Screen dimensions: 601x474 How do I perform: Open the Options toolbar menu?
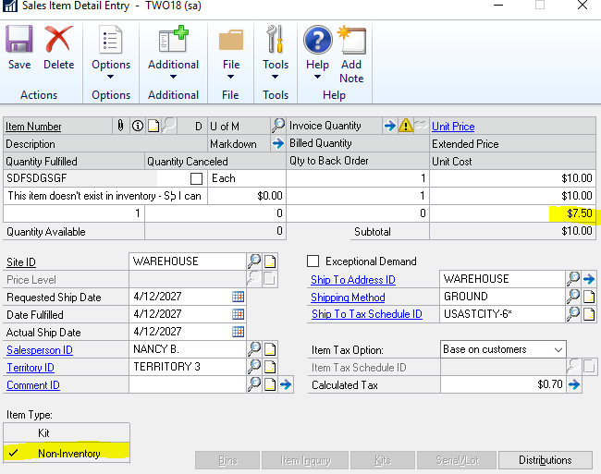(x=111, y=52)
